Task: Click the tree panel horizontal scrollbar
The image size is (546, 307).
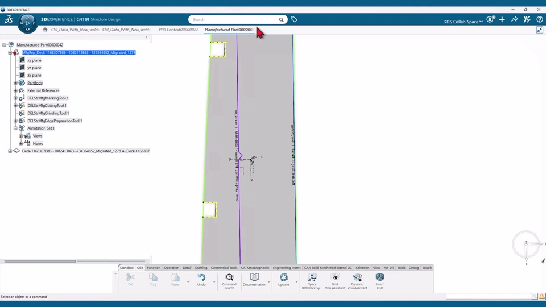Action: [x=40, y=262]
